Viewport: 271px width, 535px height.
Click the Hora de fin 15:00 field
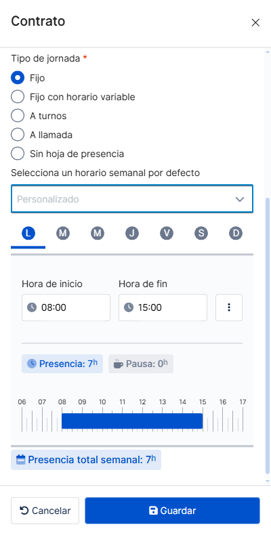[x=163, y=307]
